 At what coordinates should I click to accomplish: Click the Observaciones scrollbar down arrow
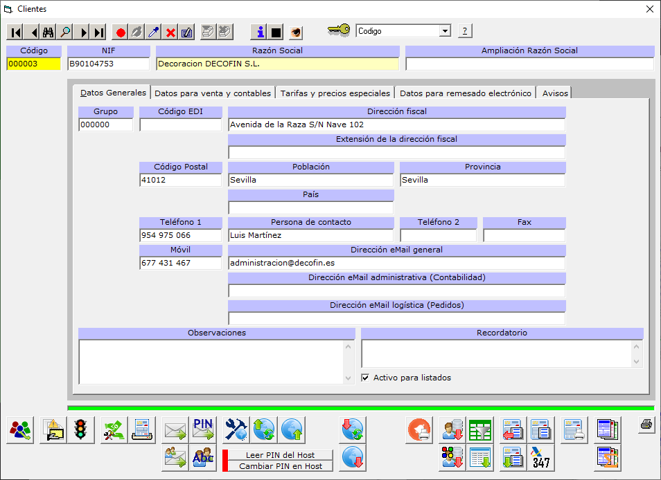tap(349, 378)
